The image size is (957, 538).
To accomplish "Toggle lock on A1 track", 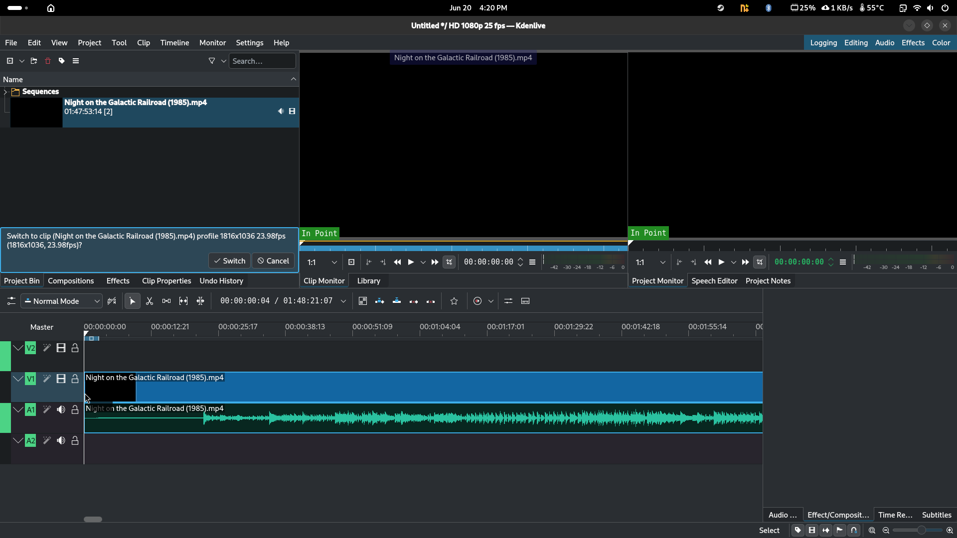I will 75,410.
